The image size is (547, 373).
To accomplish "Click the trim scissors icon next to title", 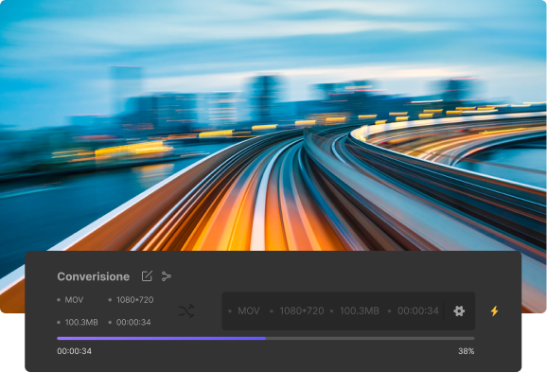I will (167, 276).
